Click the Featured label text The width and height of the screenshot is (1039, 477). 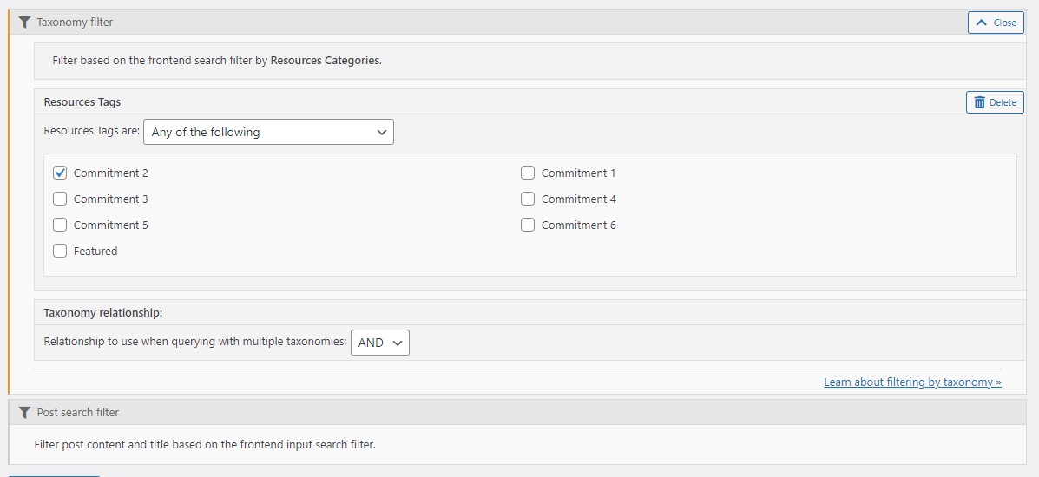coord(95,252)
